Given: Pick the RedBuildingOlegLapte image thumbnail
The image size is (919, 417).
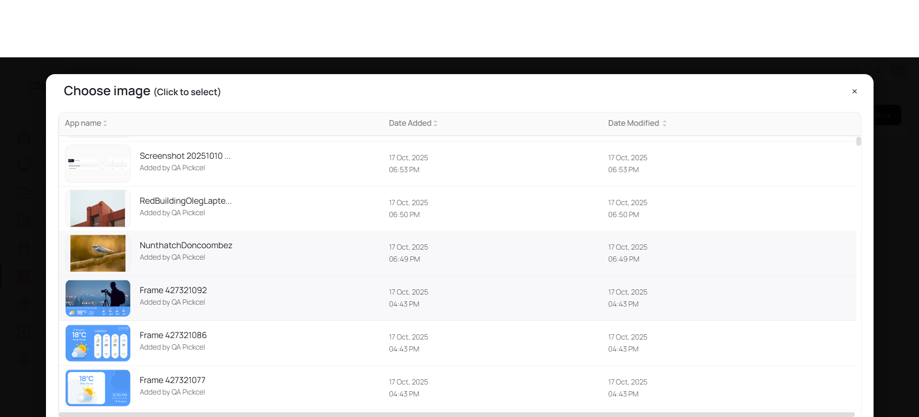Looking at the screenshot, I should 98,208.
